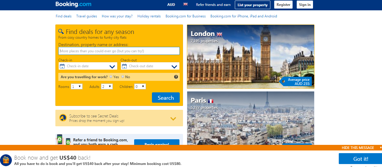
Task: Open the Adults dropdown
Action: click(107, 86)
